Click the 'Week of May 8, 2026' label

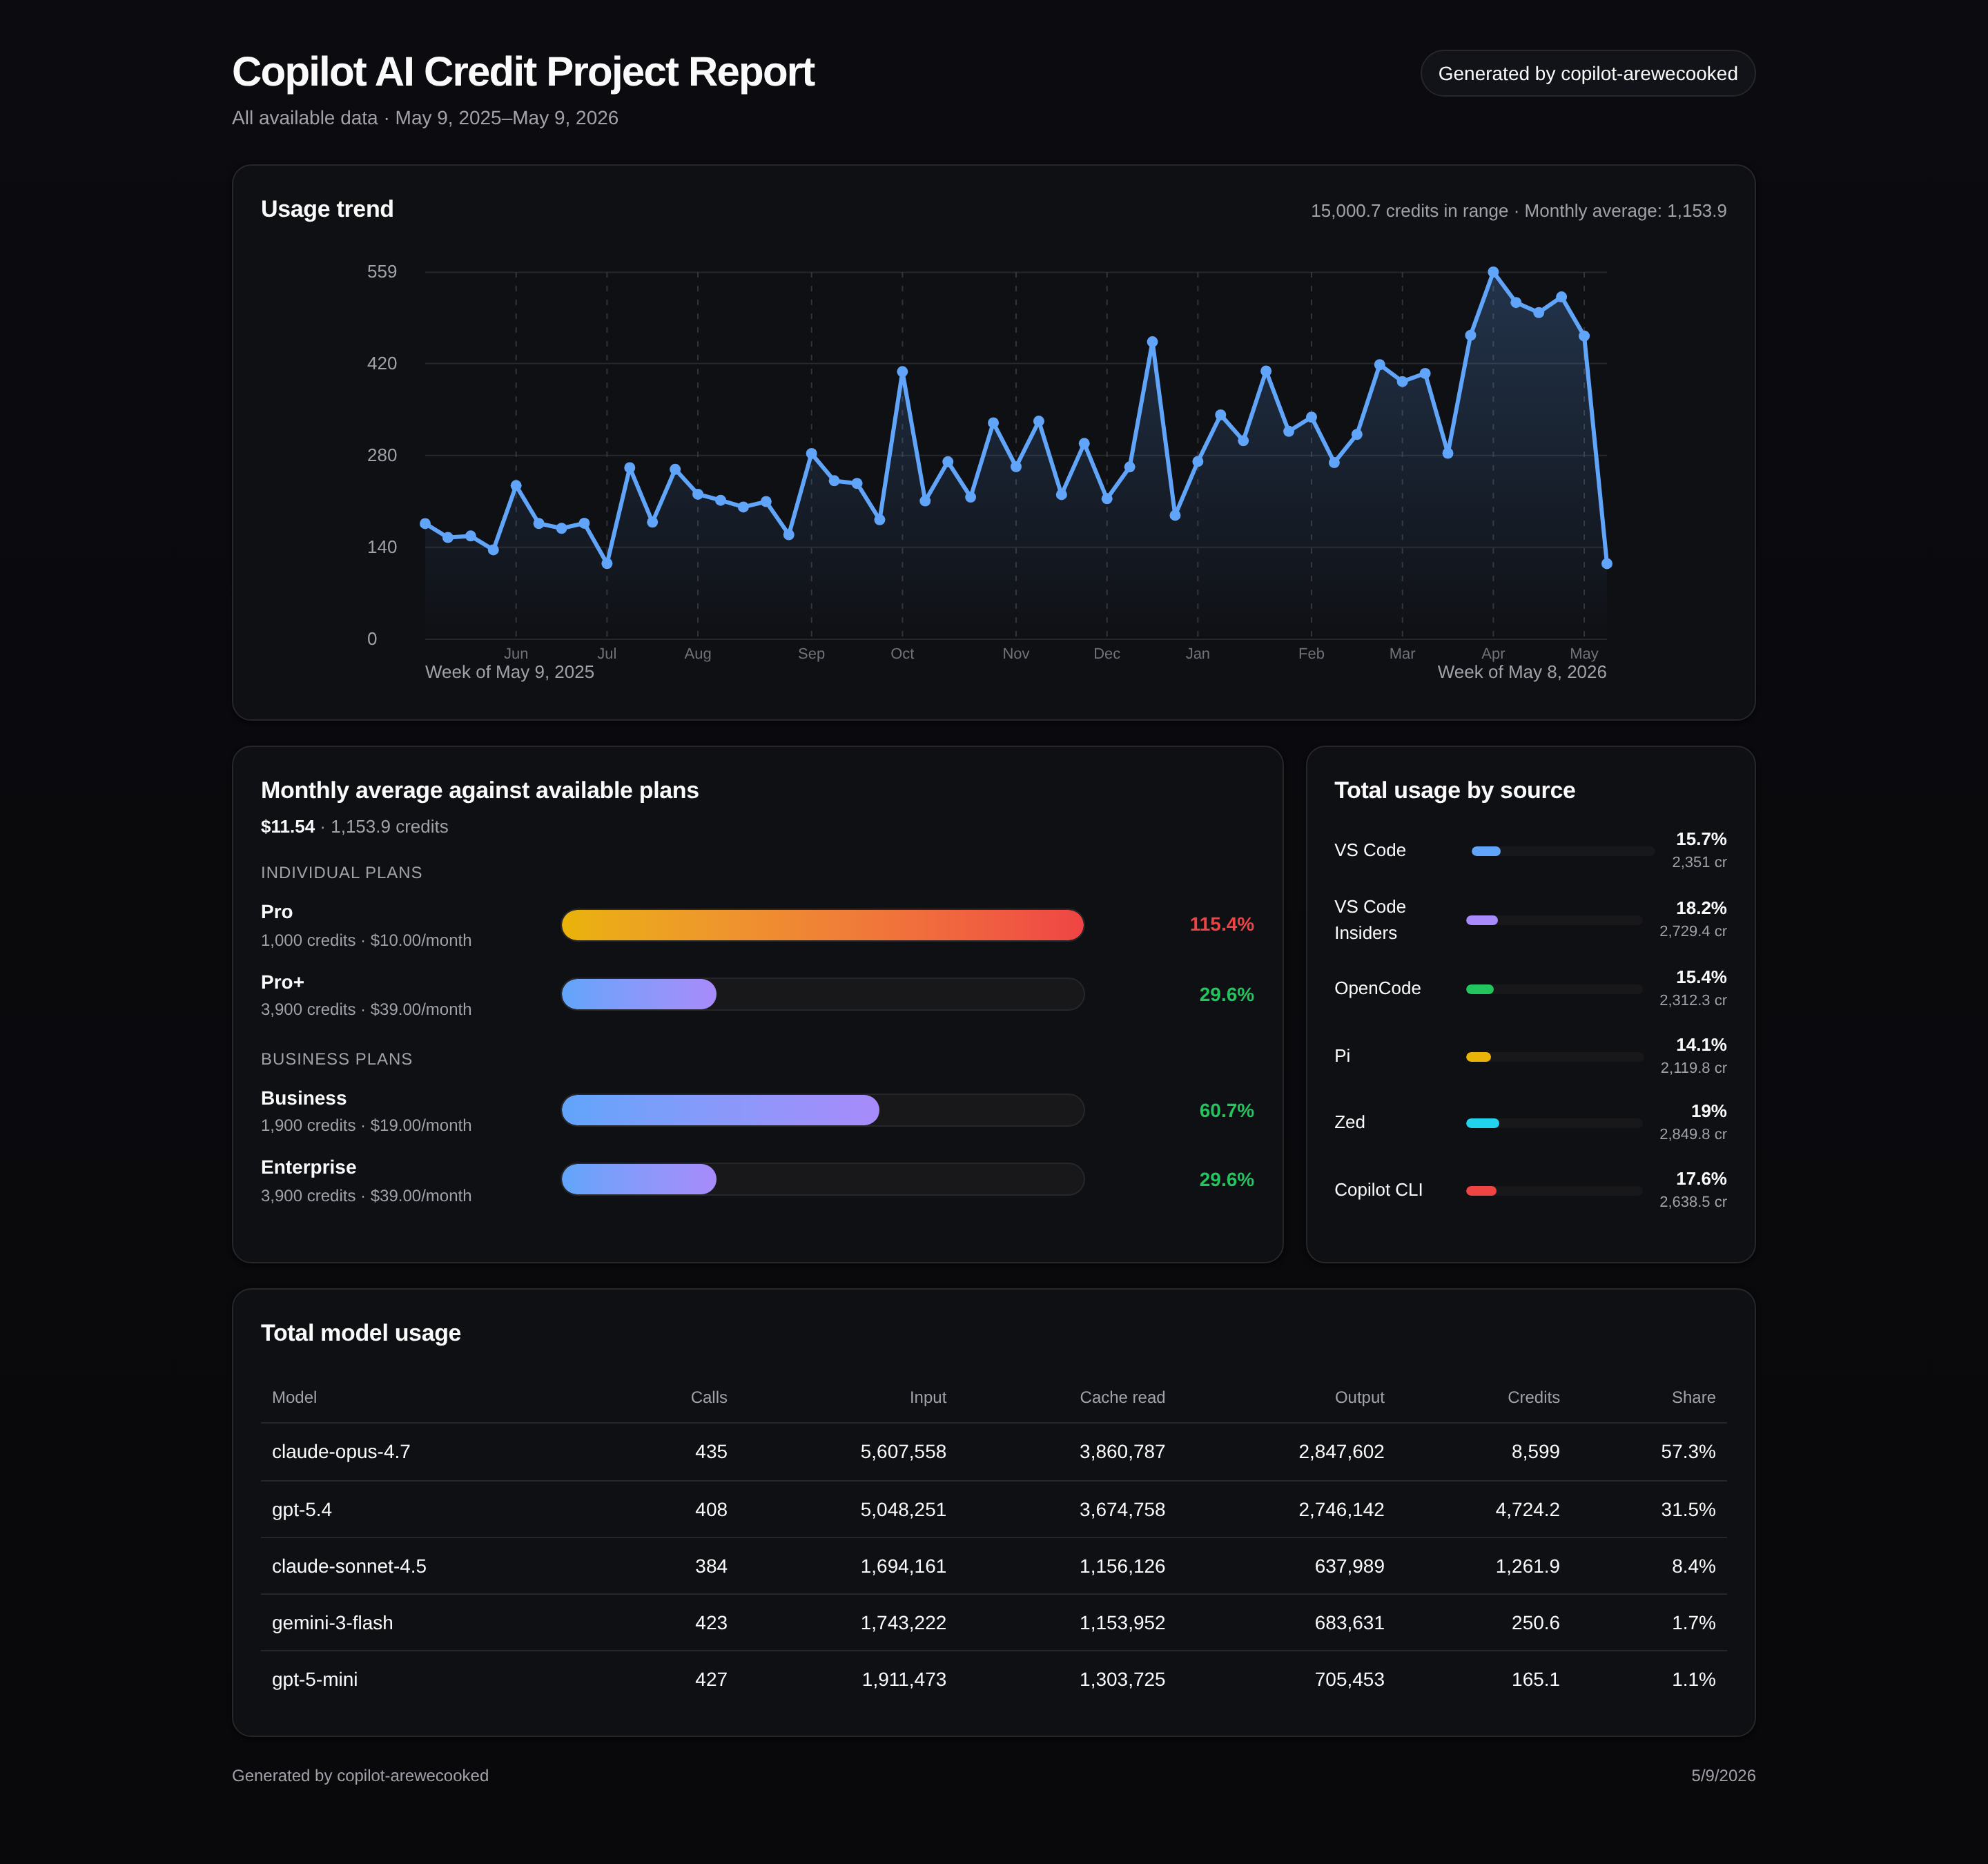click(x=1522, y=672)
